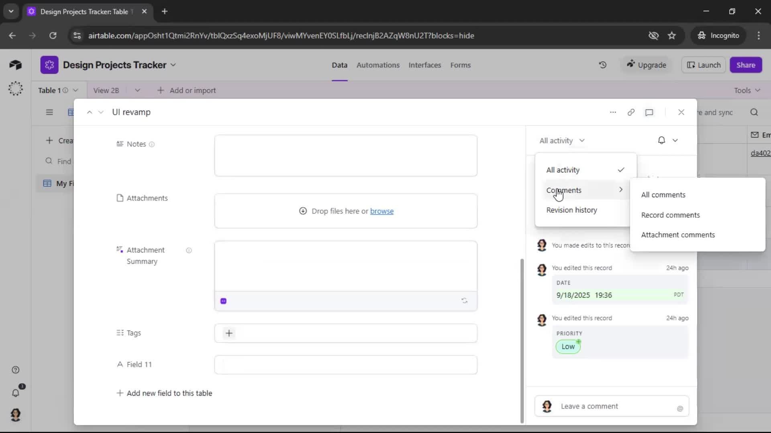Image resolution: width=771 pixels, height=433 pixels.
Task: Open the Table 1 dropdown arrow
Action: click(x=75, y=91)
